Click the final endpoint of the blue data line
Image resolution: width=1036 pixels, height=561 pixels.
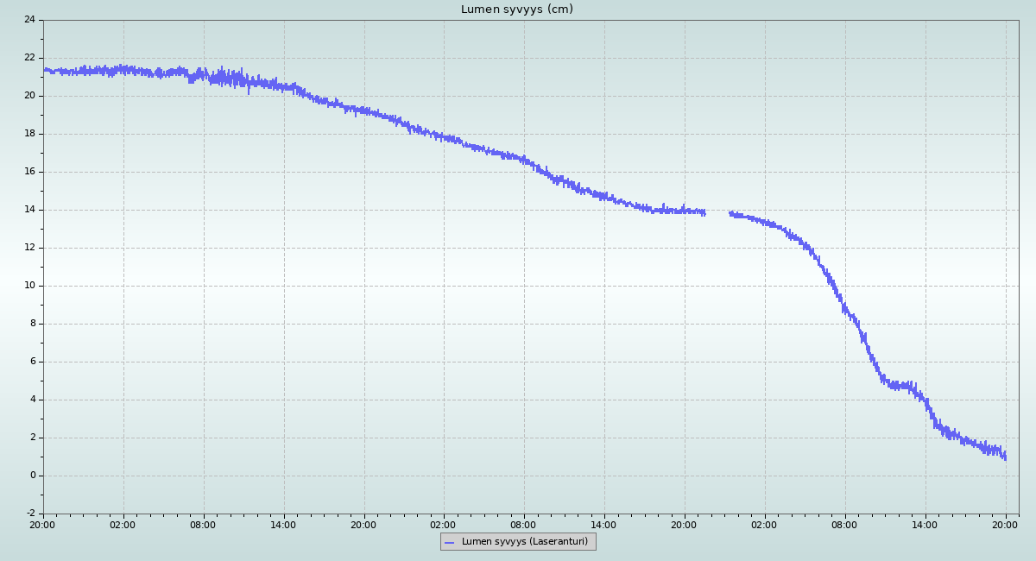[x=1005, y=457]
